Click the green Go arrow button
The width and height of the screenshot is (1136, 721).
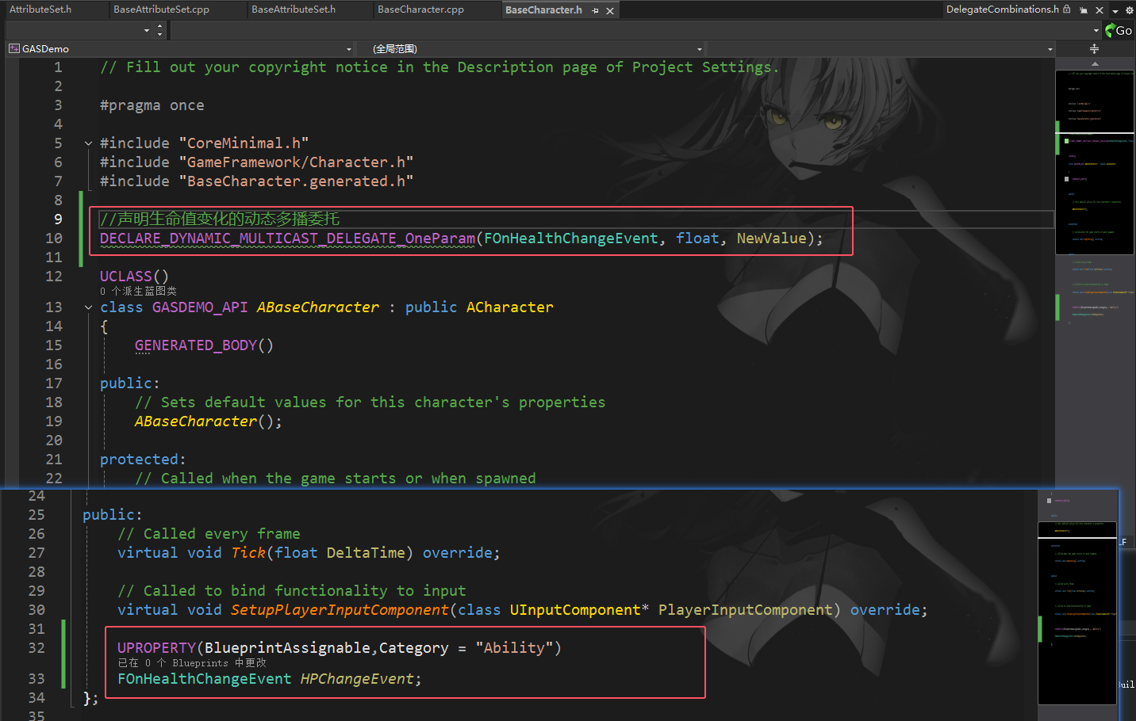(x=1119, y=30)
